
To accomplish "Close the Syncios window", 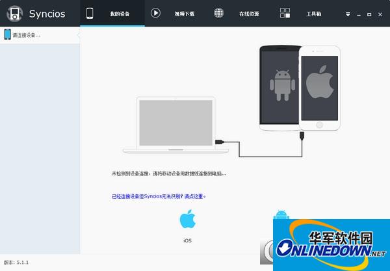I will click(x=380, y=14).
